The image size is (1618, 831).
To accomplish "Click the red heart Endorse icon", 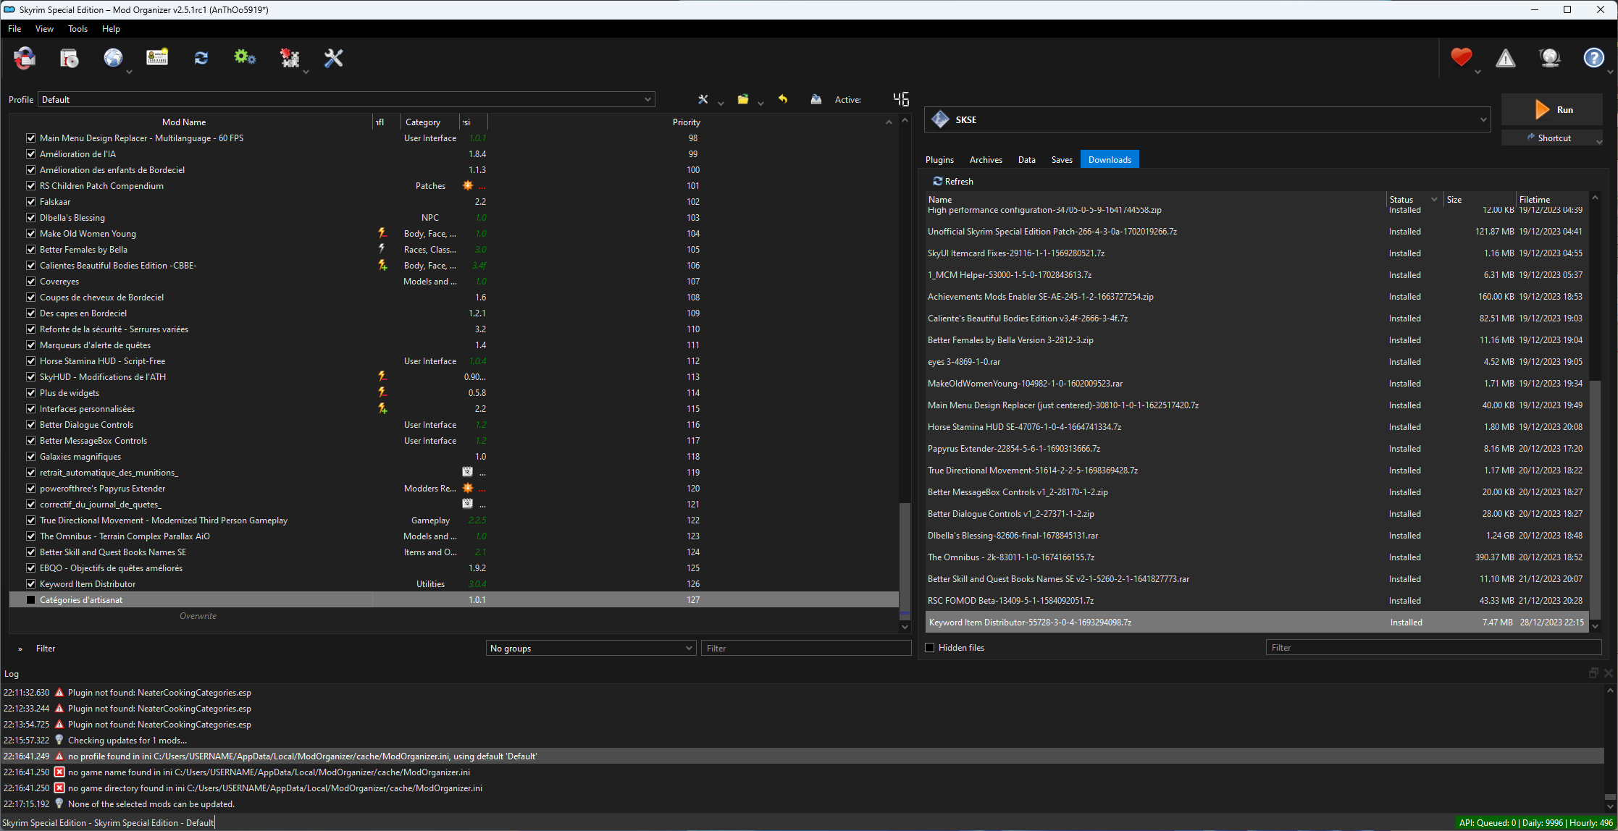I will [1461, 58].
